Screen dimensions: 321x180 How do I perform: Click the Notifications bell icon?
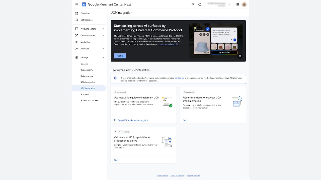(77, 20)
